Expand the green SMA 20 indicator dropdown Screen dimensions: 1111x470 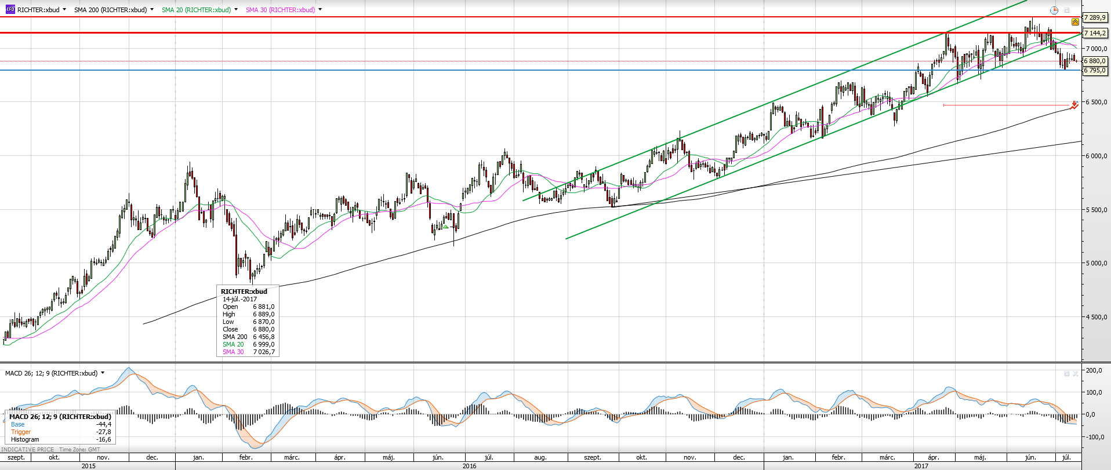236,10
